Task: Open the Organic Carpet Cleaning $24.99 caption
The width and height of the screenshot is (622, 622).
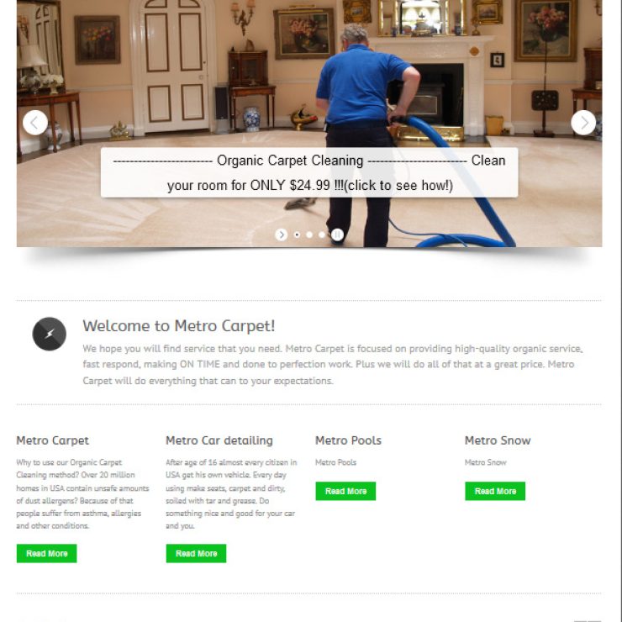Action: click(x=309, y=172)
